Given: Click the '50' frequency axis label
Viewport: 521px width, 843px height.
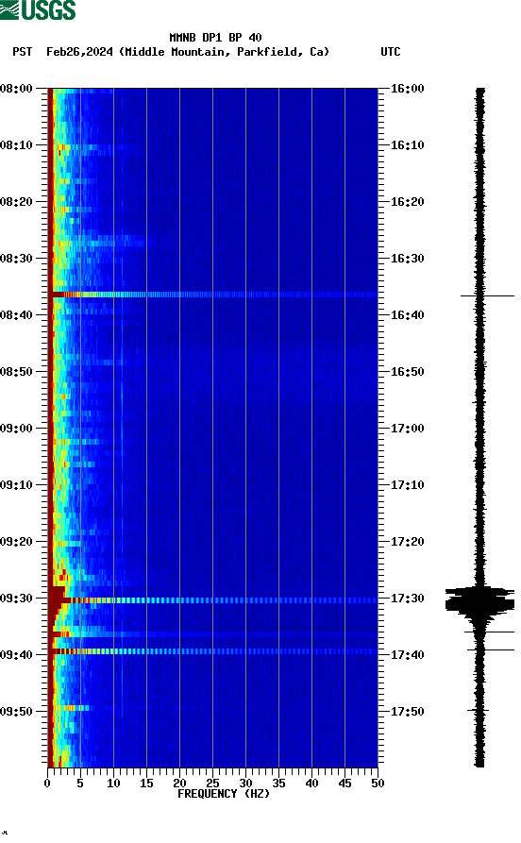Looking at the screenshot, I should [378, 784].
